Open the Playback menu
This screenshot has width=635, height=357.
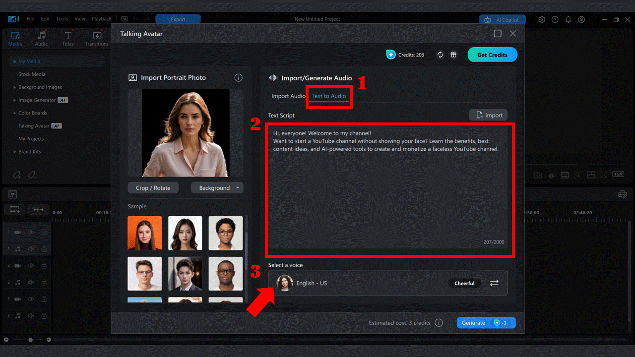101,18
